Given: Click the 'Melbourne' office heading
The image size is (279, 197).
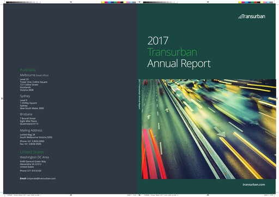Looking at the screenshot, I should [28, 75].
